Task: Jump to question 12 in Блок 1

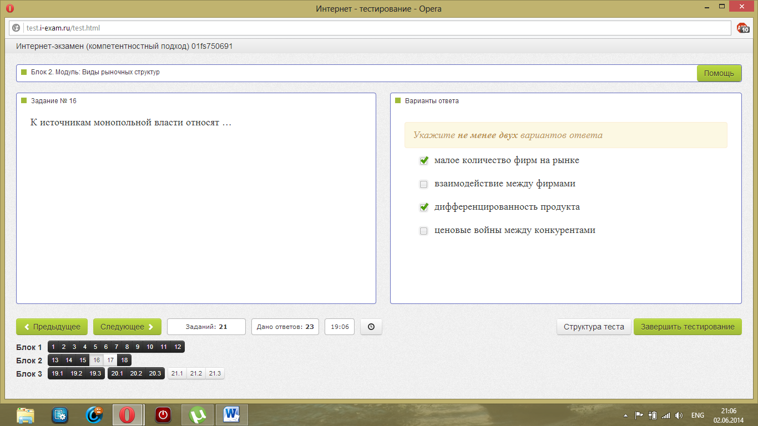Action: (x=178, y=347)
